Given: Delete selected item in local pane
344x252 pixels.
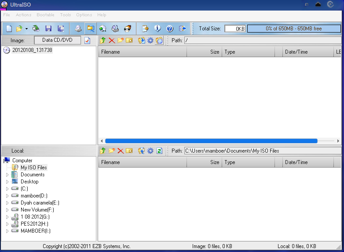Looking at the screenshot, I should (121, 151).
